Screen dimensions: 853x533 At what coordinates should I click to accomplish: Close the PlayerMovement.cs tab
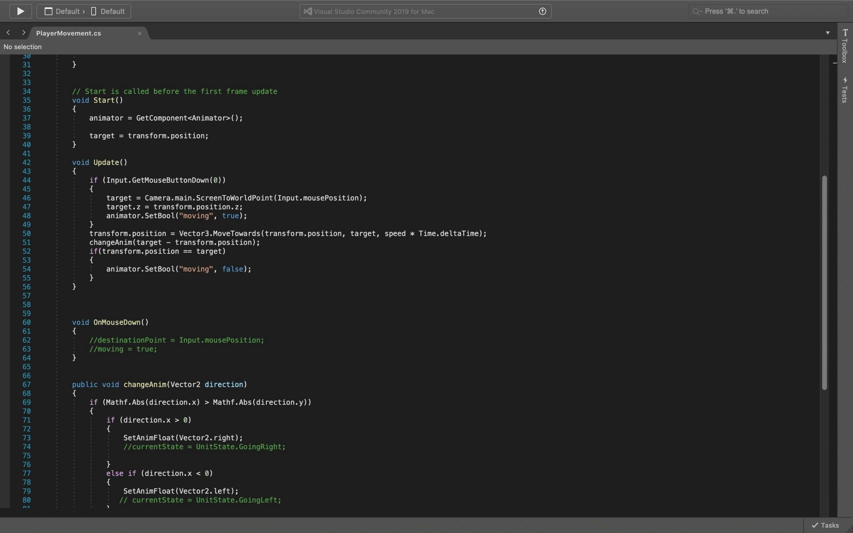(x=140, y=33)
